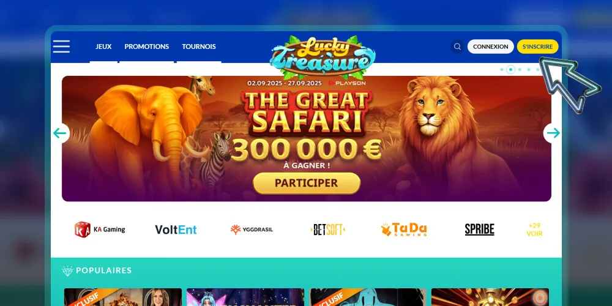Viewport: 612px width, 306px height.
Task: Click the PARTICIPER button on banner
Action: click(307, 183)
